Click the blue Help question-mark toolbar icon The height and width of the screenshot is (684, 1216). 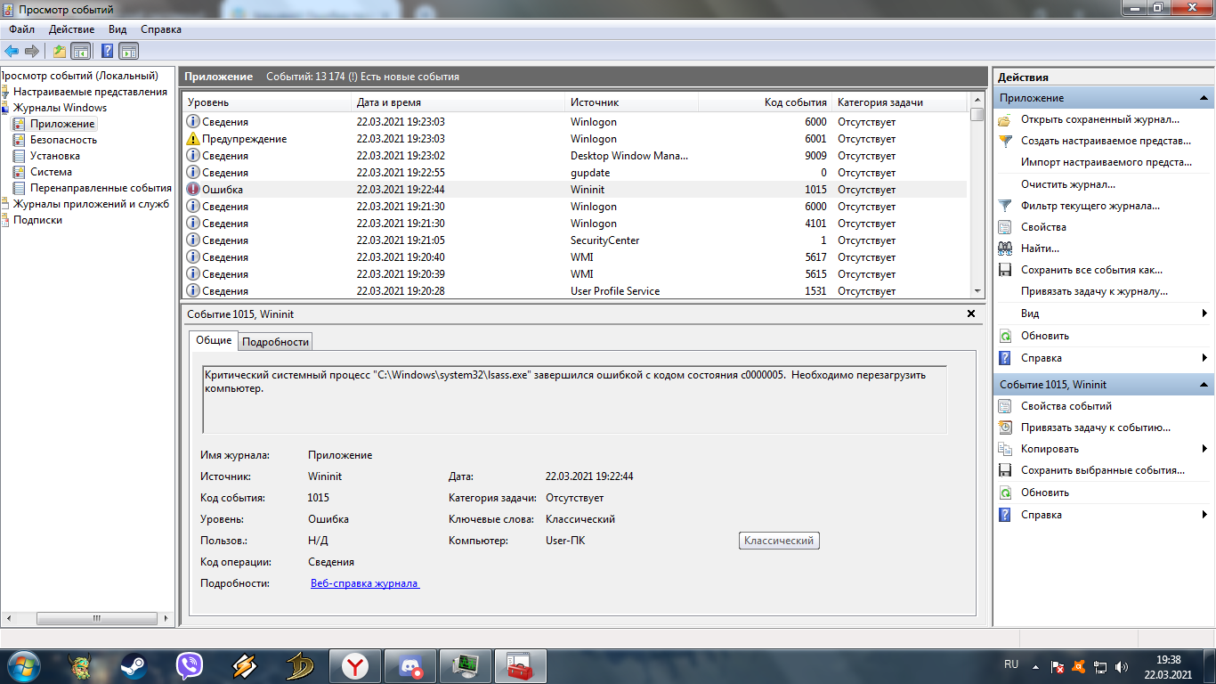coord(108,51)
